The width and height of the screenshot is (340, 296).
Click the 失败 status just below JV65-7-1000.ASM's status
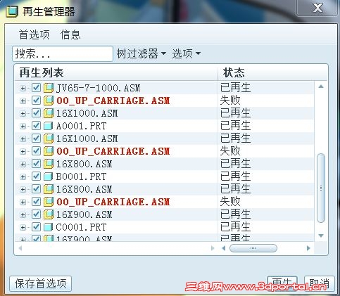[230, 101]
